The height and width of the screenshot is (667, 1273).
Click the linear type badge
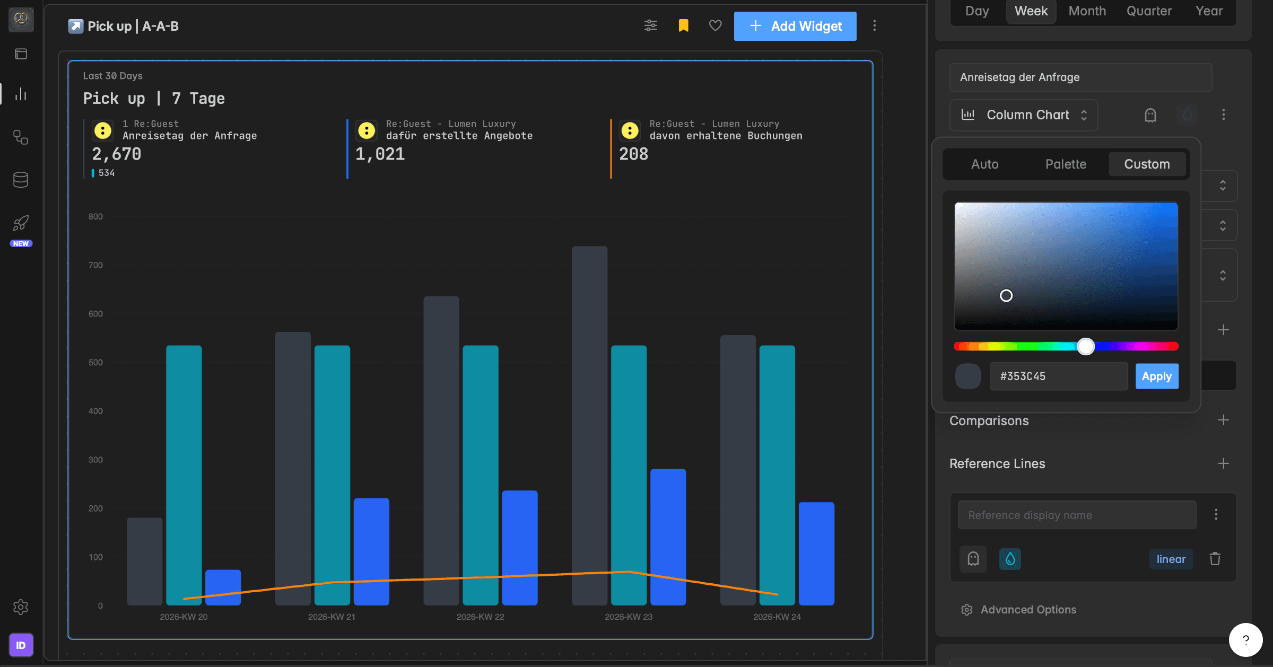pyautogui.click(x=1171, y=559)
